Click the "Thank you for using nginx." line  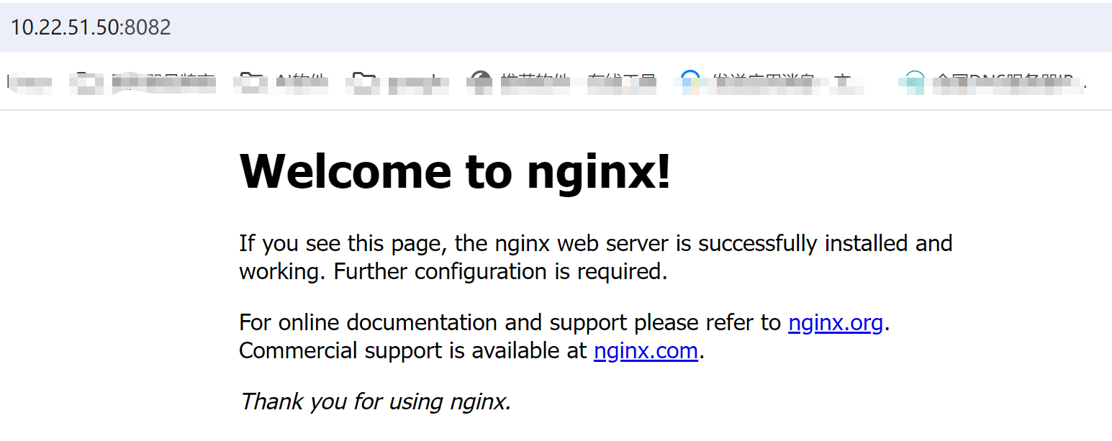(x=375, y=401)
